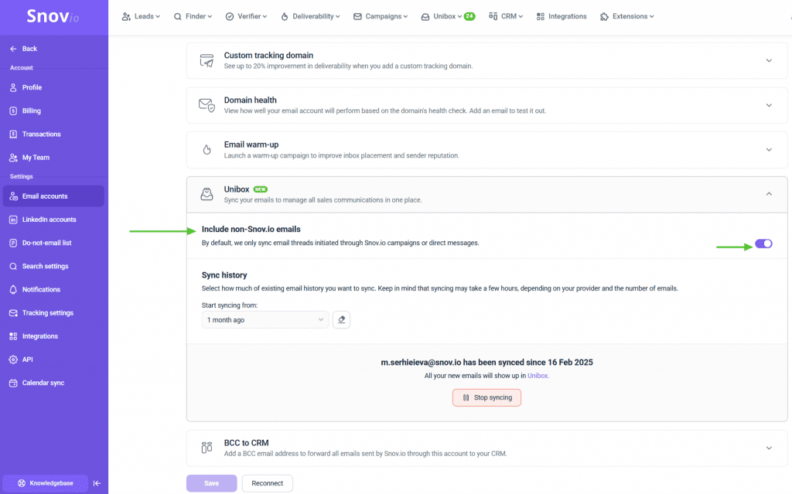Viewport: 792px width, 494px height.
Task: Click the Domain health envelope icon
Action: click(x=207, y=104)
